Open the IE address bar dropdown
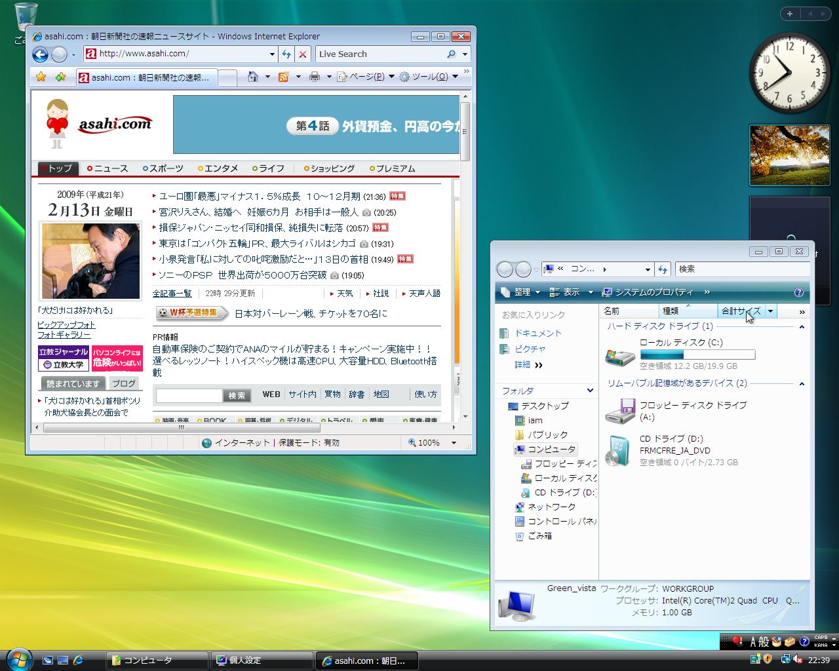839x671 pixels. (273, 54)
